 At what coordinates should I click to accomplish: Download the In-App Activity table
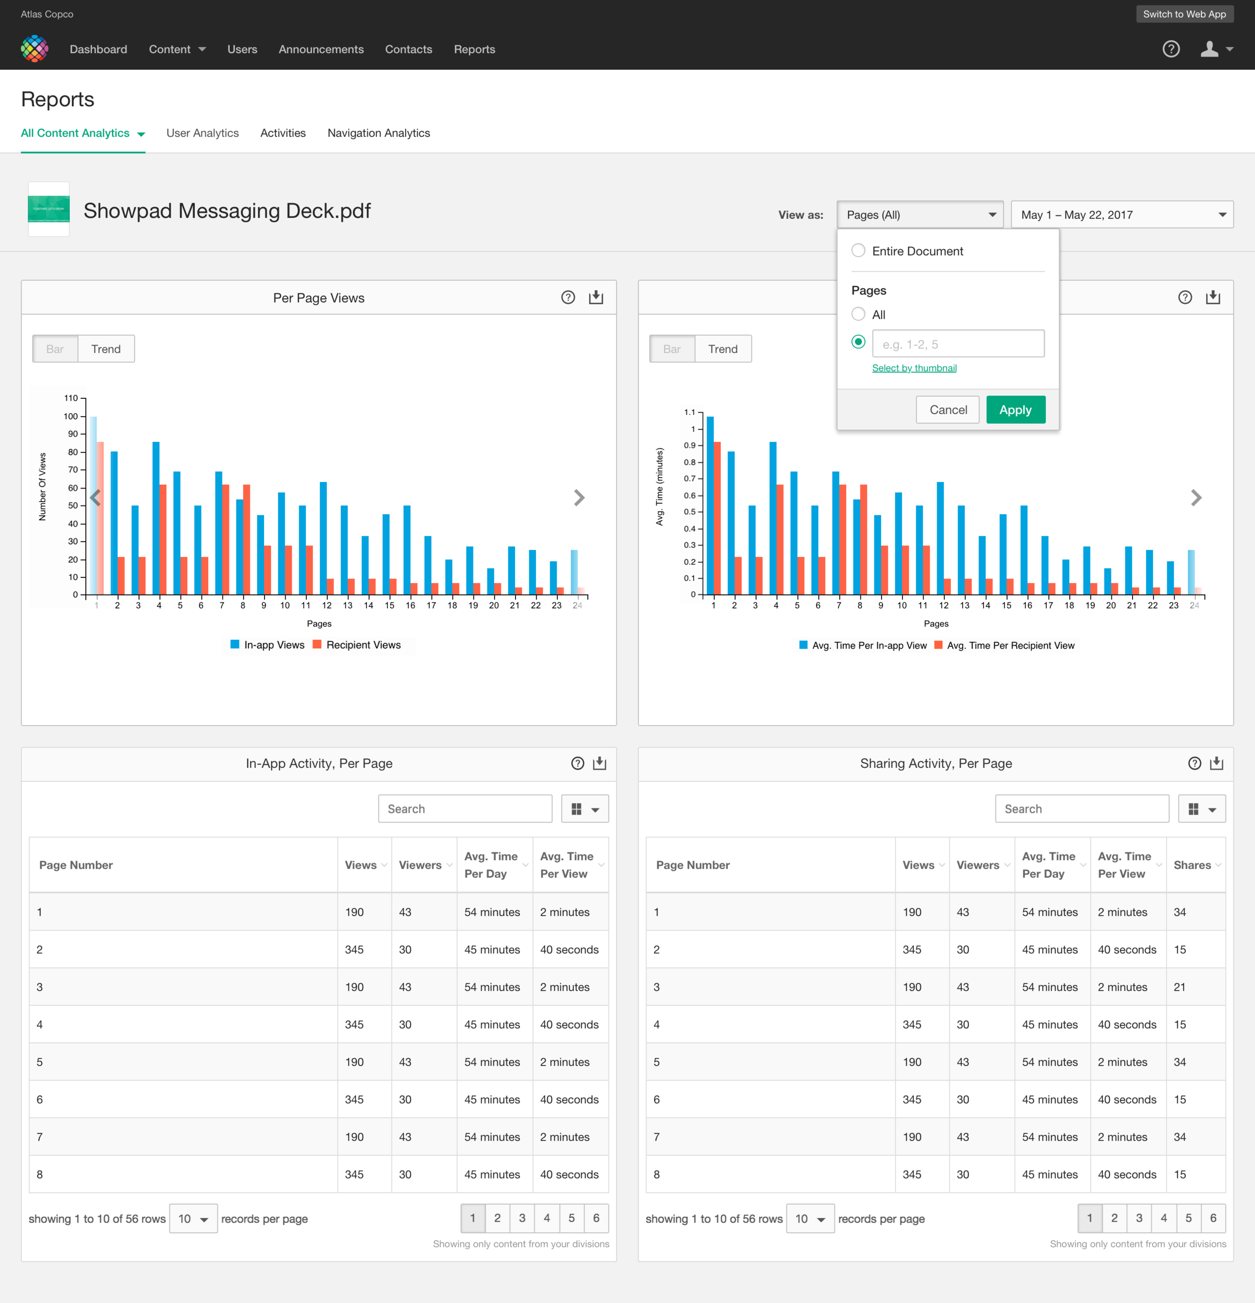point(599,763)
